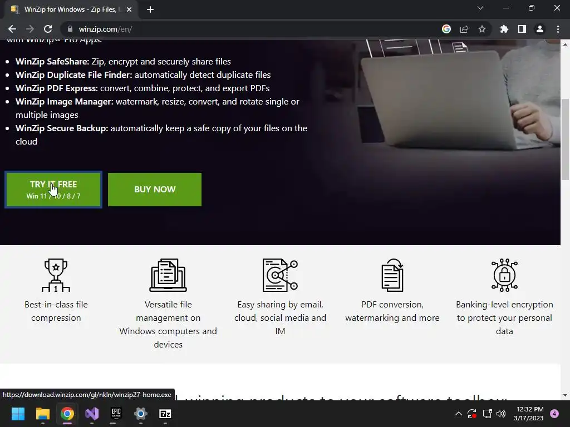Click the page vertical scrollbar thumb
This screenshot has height=427, width=570.
(x=565, y=140)
